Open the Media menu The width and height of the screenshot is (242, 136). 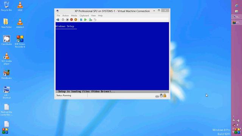pyautogui.click(x=74, y=15)
